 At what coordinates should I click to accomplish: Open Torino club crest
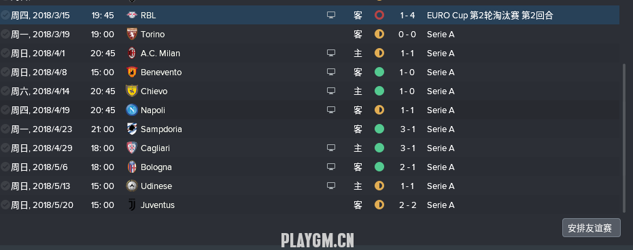pos(132,35)
